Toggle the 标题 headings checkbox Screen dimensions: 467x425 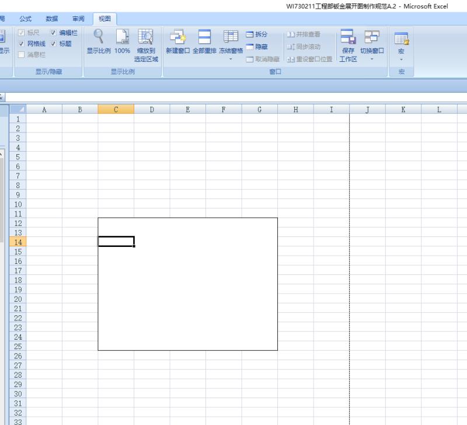(53, 44)
